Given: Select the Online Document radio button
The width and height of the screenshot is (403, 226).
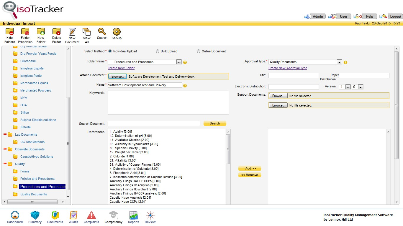Looking at the screenshot, I should click(x=199, y=51).
